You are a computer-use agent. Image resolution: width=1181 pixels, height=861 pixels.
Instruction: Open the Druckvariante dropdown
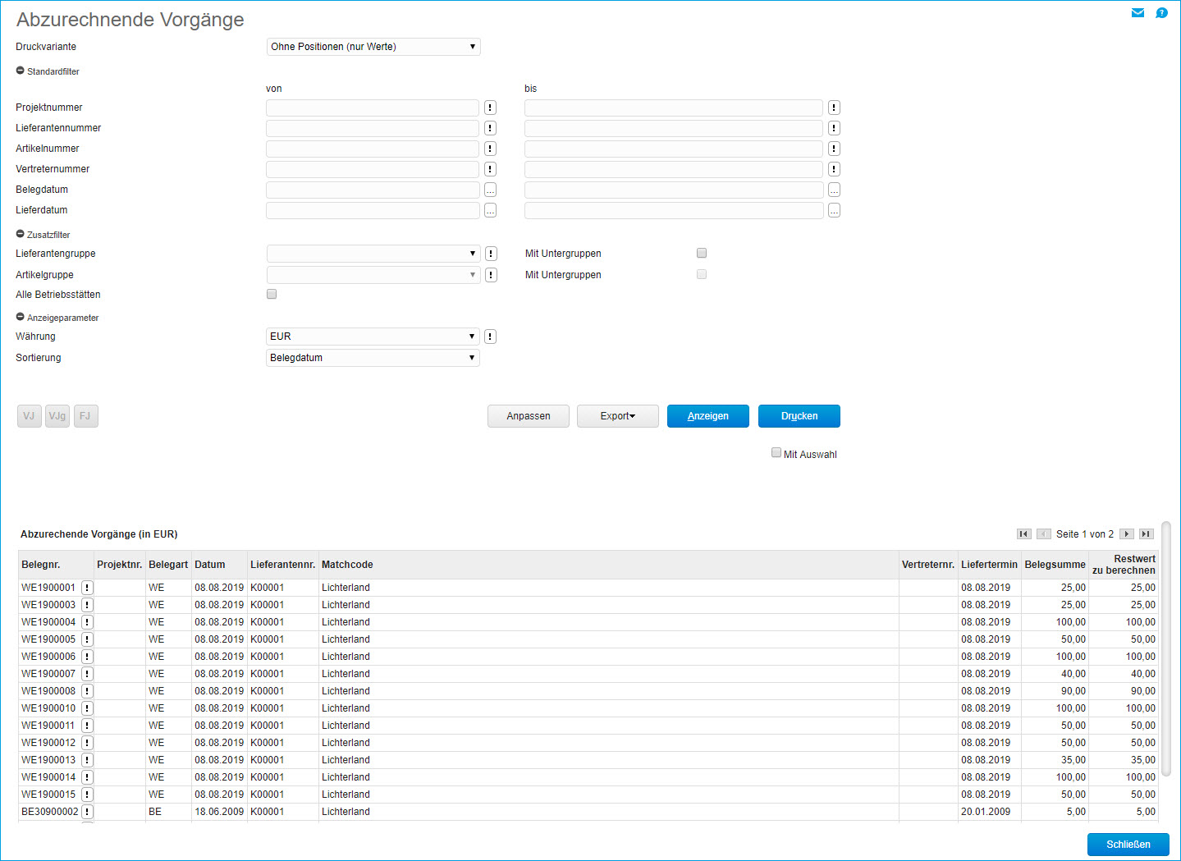pyautogui.click(x=373, y=47)
